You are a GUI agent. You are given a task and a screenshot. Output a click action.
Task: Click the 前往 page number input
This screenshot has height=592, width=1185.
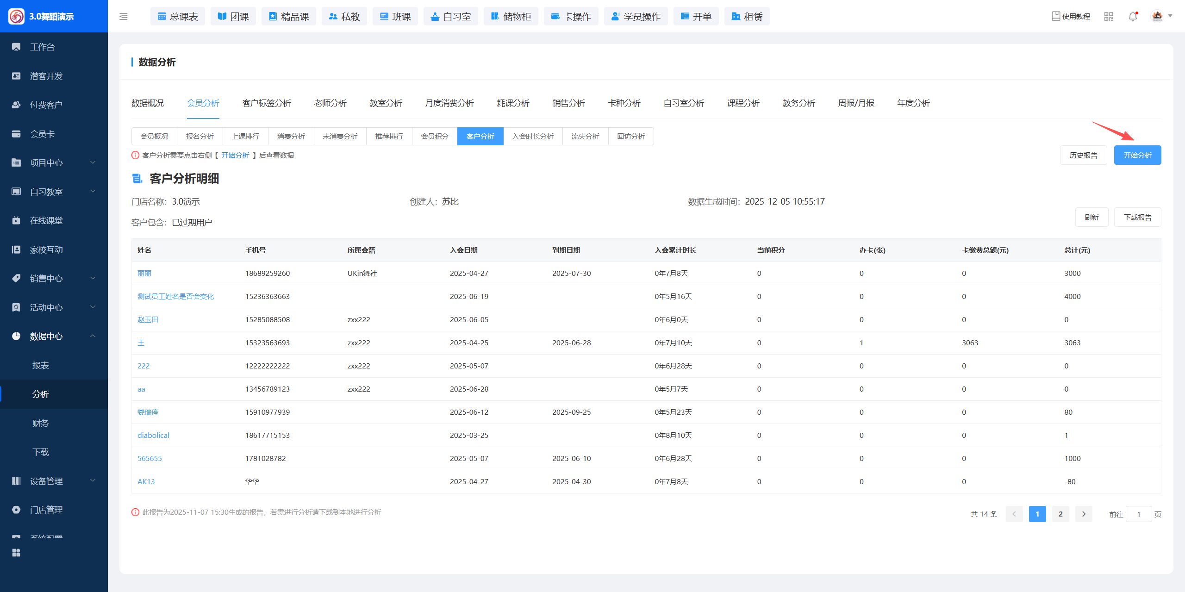pyautogui.click(x=1138, y=514)
